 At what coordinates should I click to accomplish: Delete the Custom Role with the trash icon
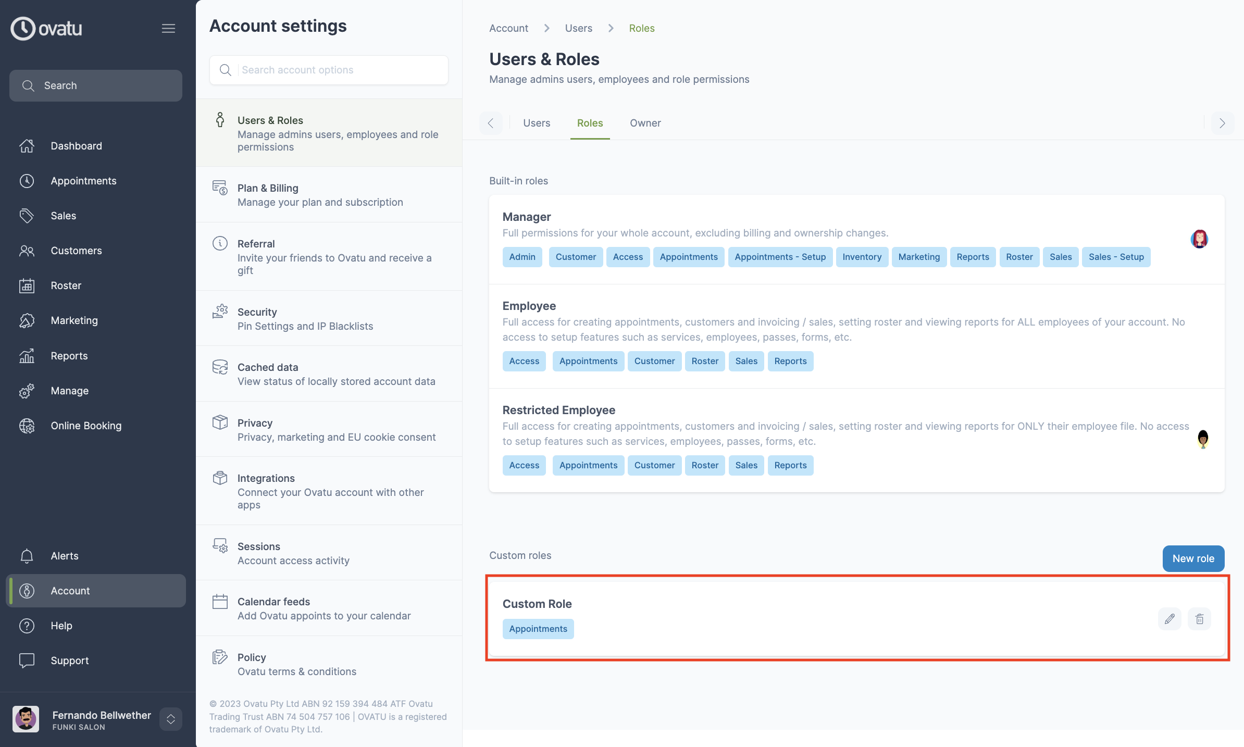(x=1199, y=619)
